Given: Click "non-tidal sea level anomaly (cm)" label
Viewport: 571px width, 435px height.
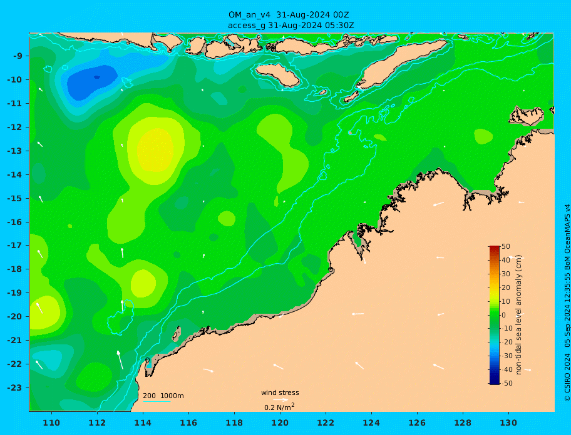Looking at the screenshot, I should [519, 315].
